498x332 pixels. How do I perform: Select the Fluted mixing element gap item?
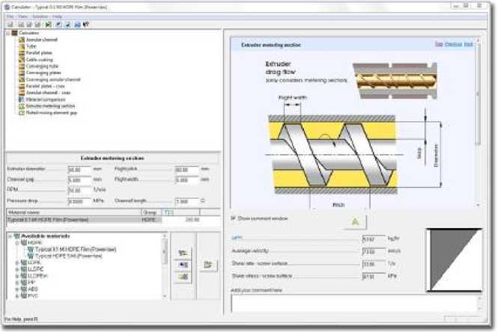[51, 113]
